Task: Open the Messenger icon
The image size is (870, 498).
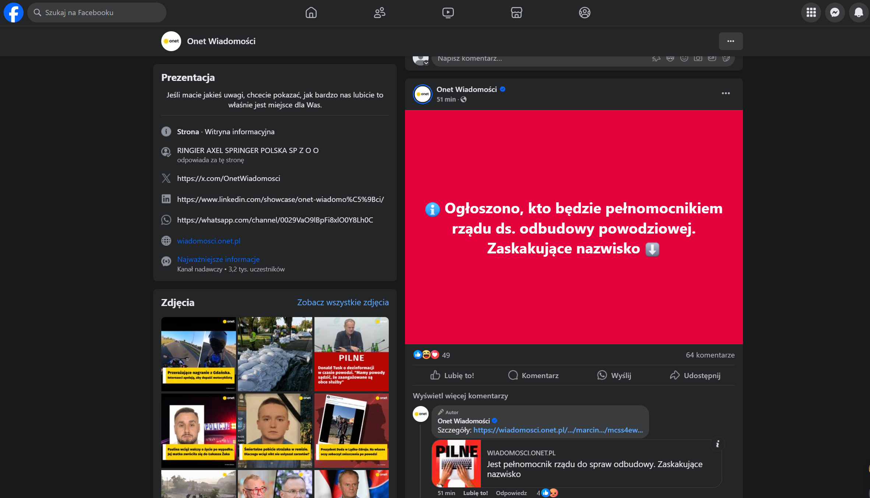Action: pos(835,13)
